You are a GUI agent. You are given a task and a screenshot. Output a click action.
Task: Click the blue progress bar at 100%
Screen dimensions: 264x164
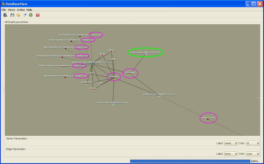(x=190, y=161)
